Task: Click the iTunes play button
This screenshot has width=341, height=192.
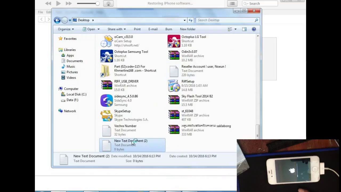Action: coord(58,3)
